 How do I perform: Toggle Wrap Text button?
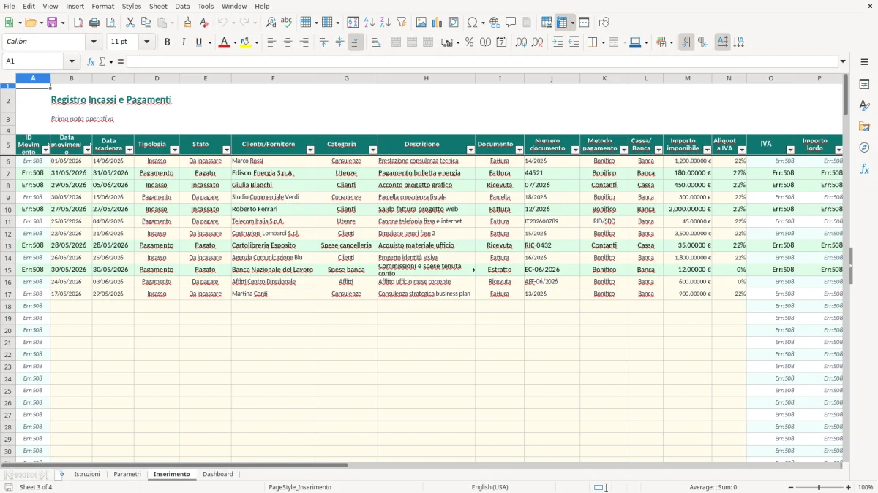(376, 42)
